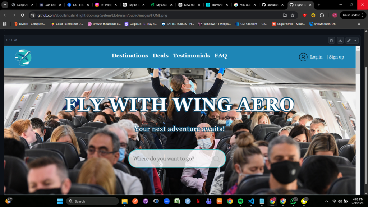Open Netflix from the taskbar

(198, 201)
